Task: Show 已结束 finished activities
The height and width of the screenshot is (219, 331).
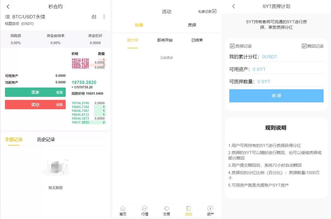Action: tap(197, 40)
